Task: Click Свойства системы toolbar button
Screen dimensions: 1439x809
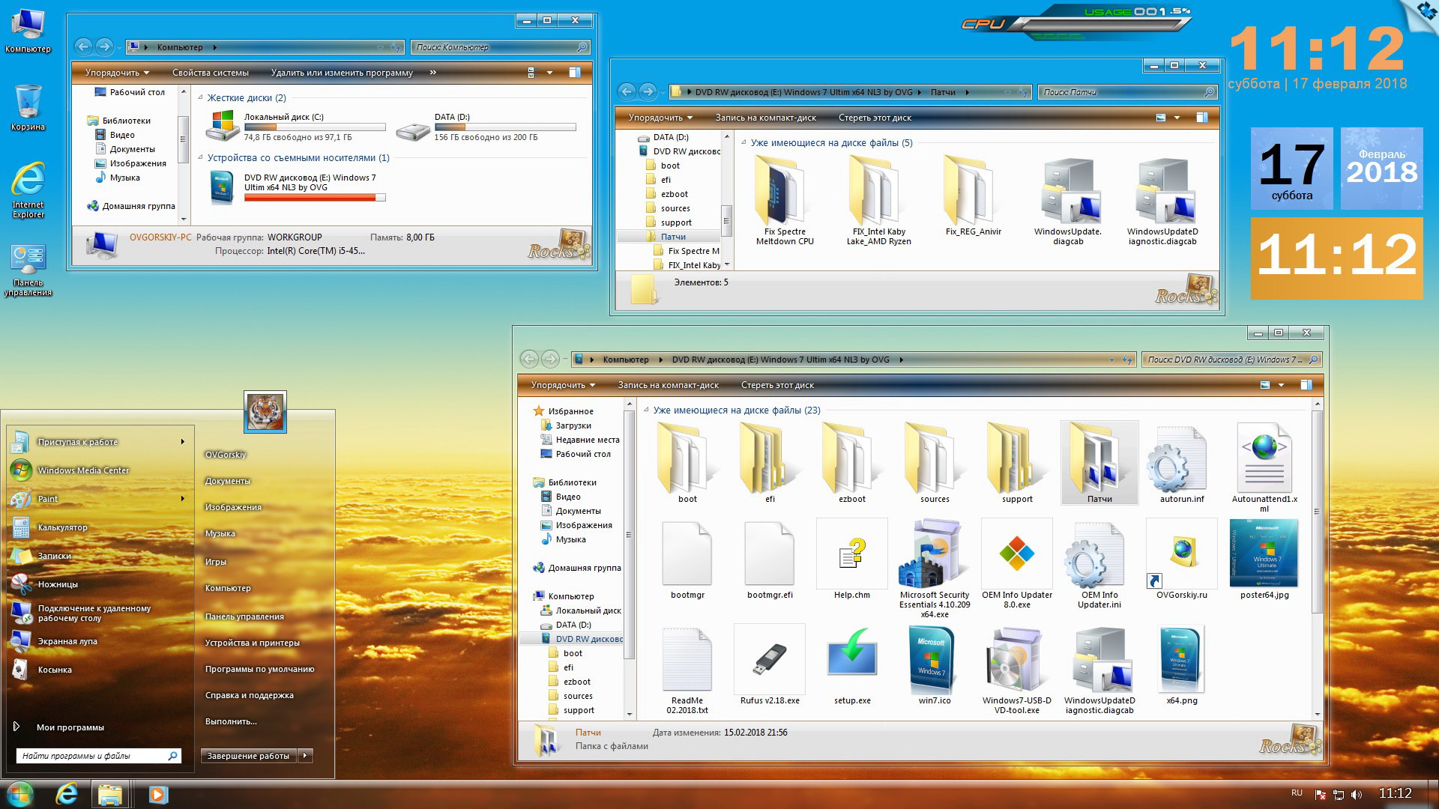Action: click(210, 73)
